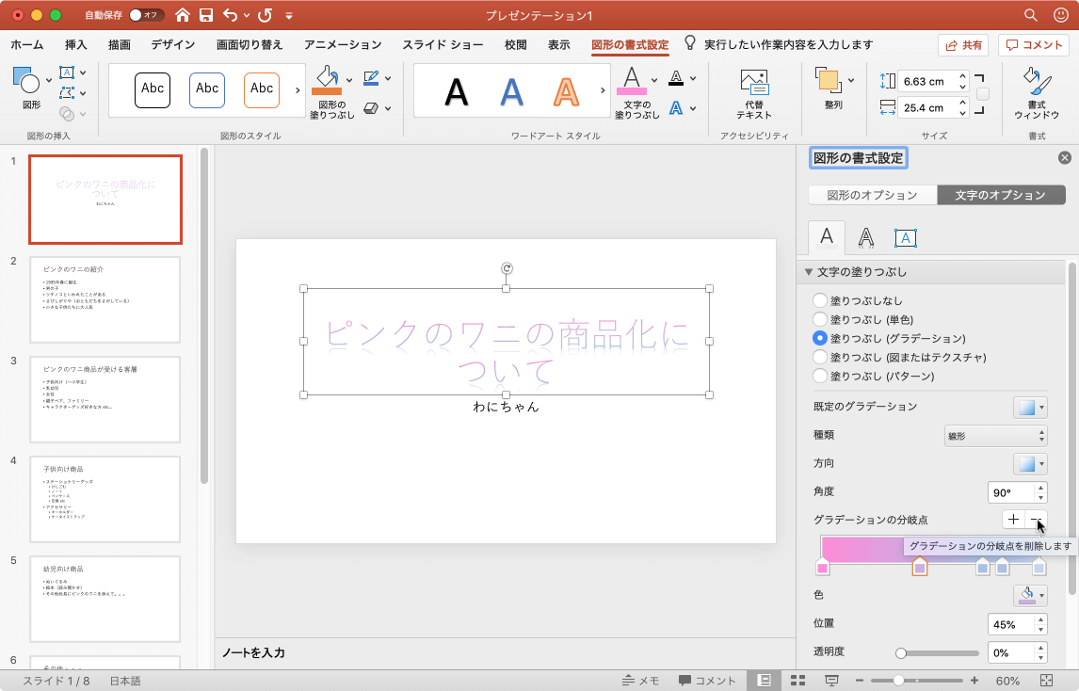1079x691 pixels.
Task: Click the home icon in title bar
Action: click(183, 15)
